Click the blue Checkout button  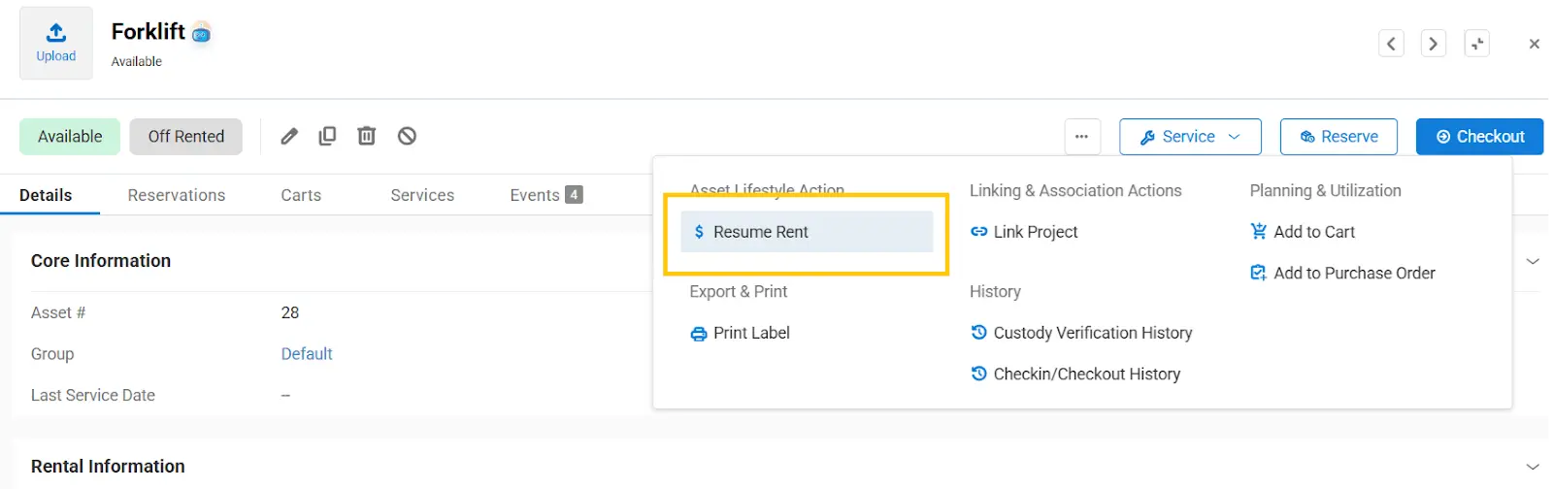click(x=1479, y=137)
